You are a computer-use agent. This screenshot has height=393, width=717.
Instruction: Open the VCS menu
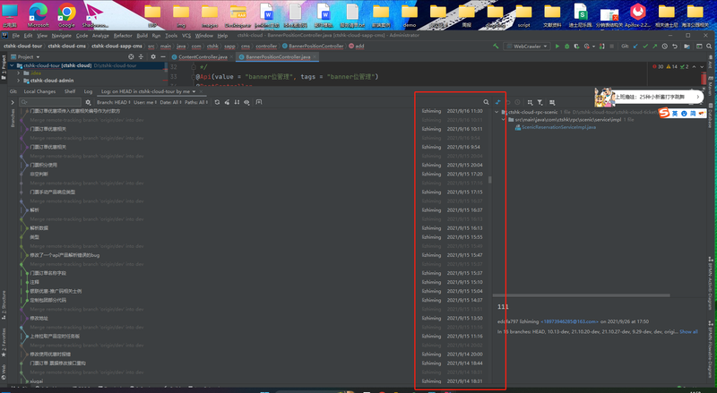[x=186, y=35]
